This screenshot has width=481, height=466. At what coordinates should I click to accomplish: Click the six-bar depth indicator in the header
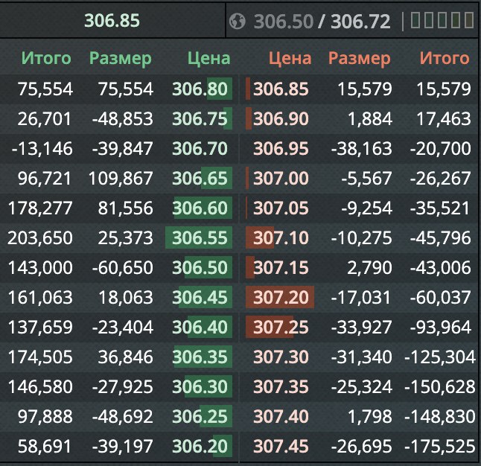coord(442,20)
